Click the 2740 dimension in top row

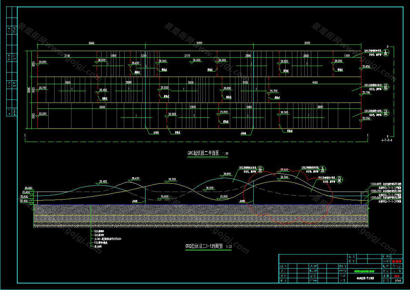(67, 56)
